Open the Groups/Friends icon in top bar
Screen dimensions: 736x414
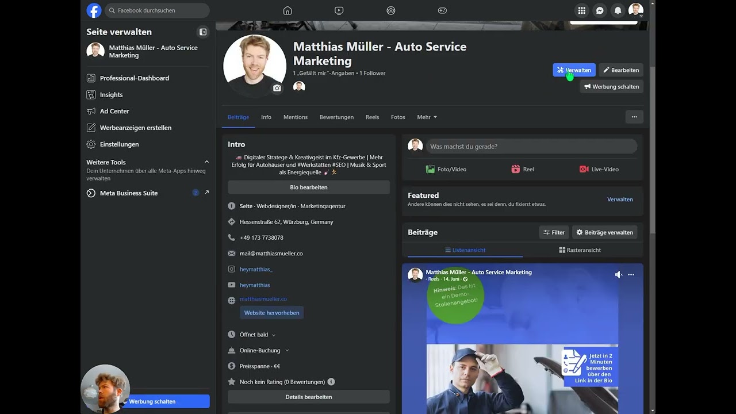pos(391,10)
